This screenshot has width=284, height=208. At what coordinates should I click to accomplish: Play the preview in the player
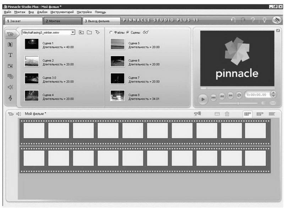tap(203, 99)
